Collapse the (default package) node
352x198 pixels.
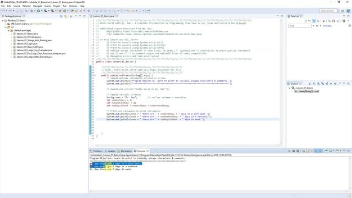[9, 30]
